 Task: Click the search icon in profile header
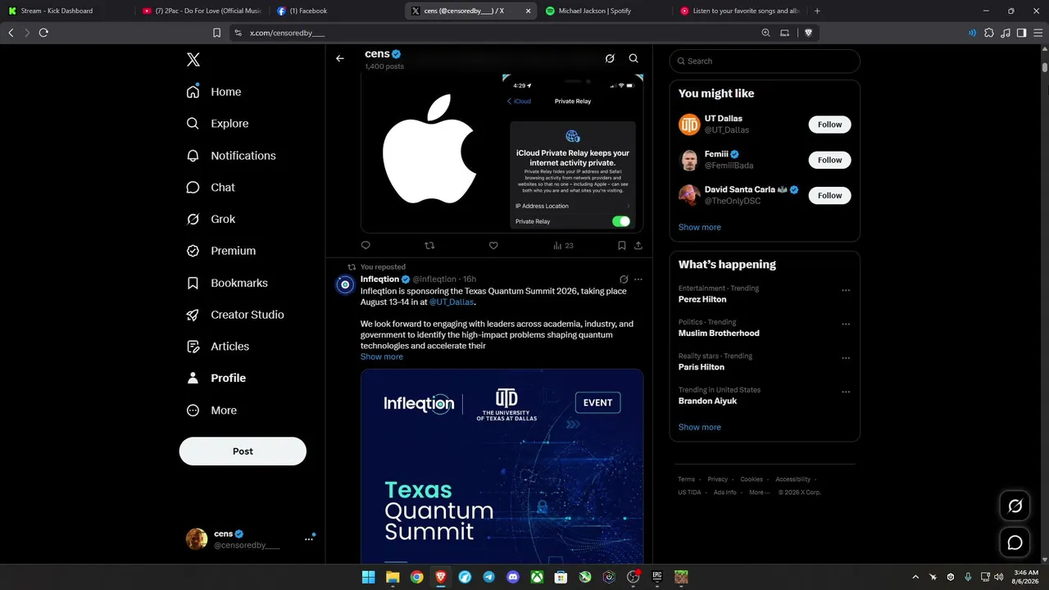click(x=633, y=59)
